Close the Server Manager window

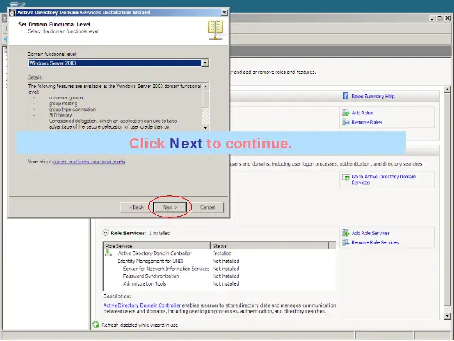[448, 18]
